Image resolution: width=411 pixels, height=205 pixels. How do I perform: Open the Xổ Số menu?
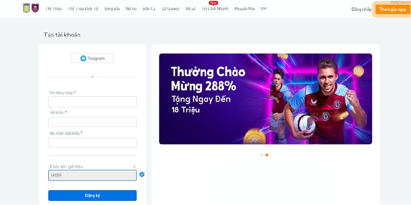(191, 9)
